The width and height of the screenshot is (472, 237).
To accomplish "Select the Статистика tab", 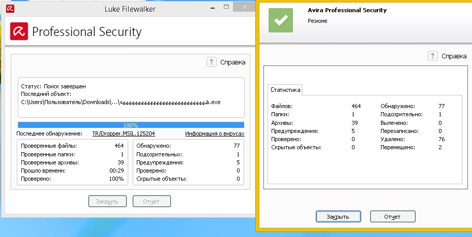I will (285, 90).
